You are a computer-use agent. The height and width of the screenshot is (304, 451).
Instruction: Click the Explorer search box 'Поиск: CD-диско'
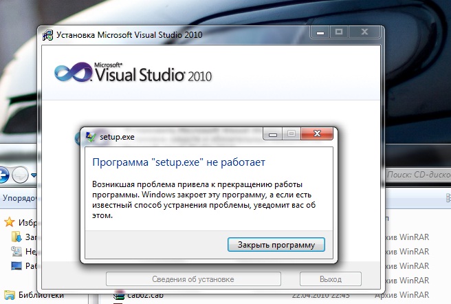point(418,175)
